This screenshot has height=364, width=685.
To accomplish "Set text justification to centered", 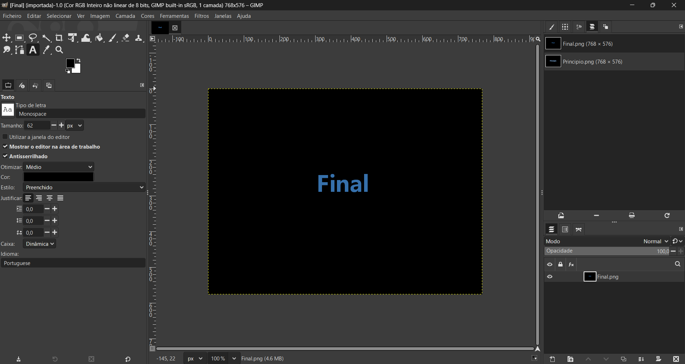I will [x=50, y=198].
